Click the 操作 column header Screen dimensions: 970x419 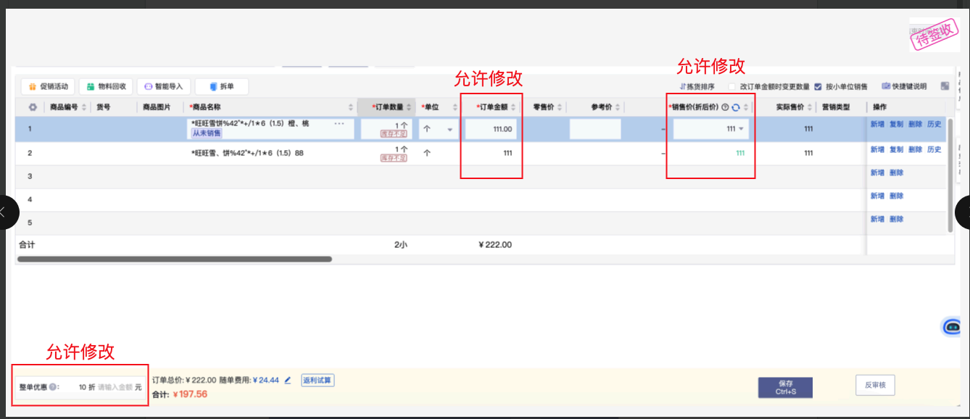click(x=879, y=107)
